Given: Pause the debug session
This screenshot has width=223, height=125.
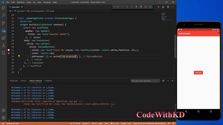Looking at the screenshot, I should click(x=118, y=7).
